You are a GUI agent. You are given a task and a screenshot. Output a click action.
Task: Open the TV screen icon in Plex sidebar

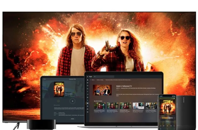(87, 86)
